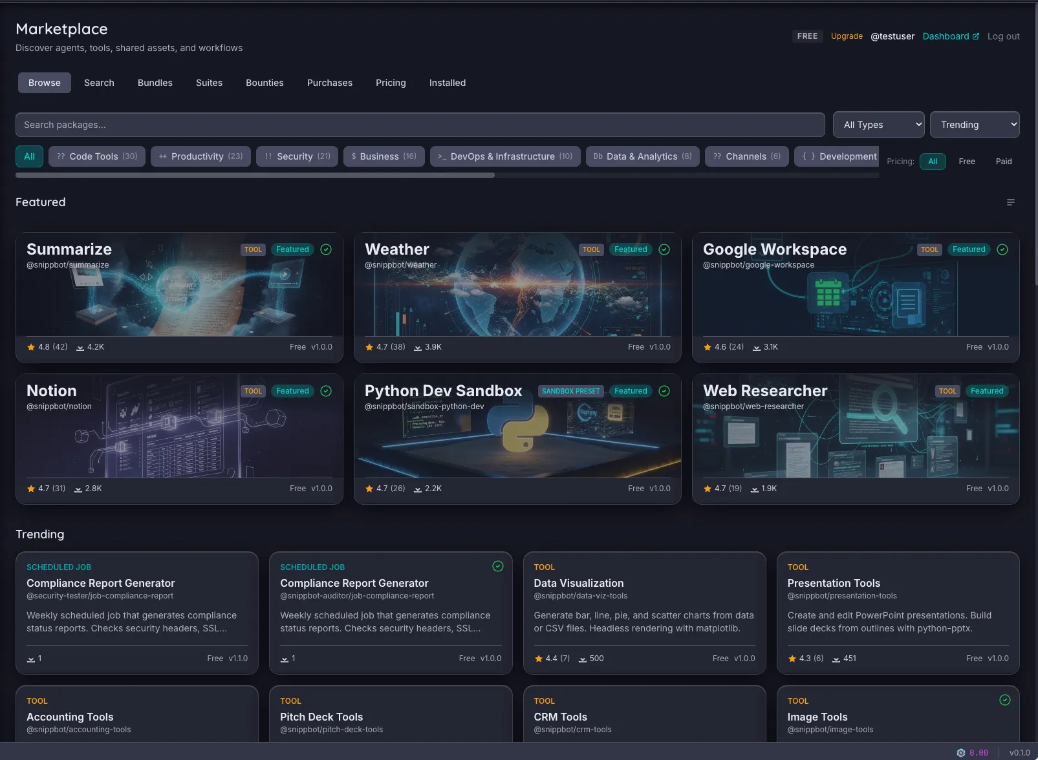Viewport: 1038px width, 760px height.
Task: Select the Paid pricing filter
Action: point(1004,162)
